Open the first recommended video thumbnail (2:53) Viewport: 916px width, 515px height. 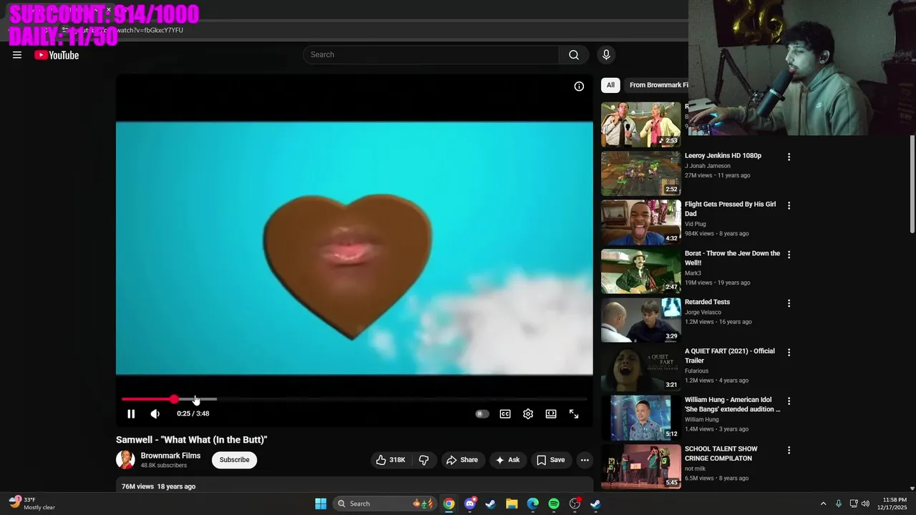point(640,124)
